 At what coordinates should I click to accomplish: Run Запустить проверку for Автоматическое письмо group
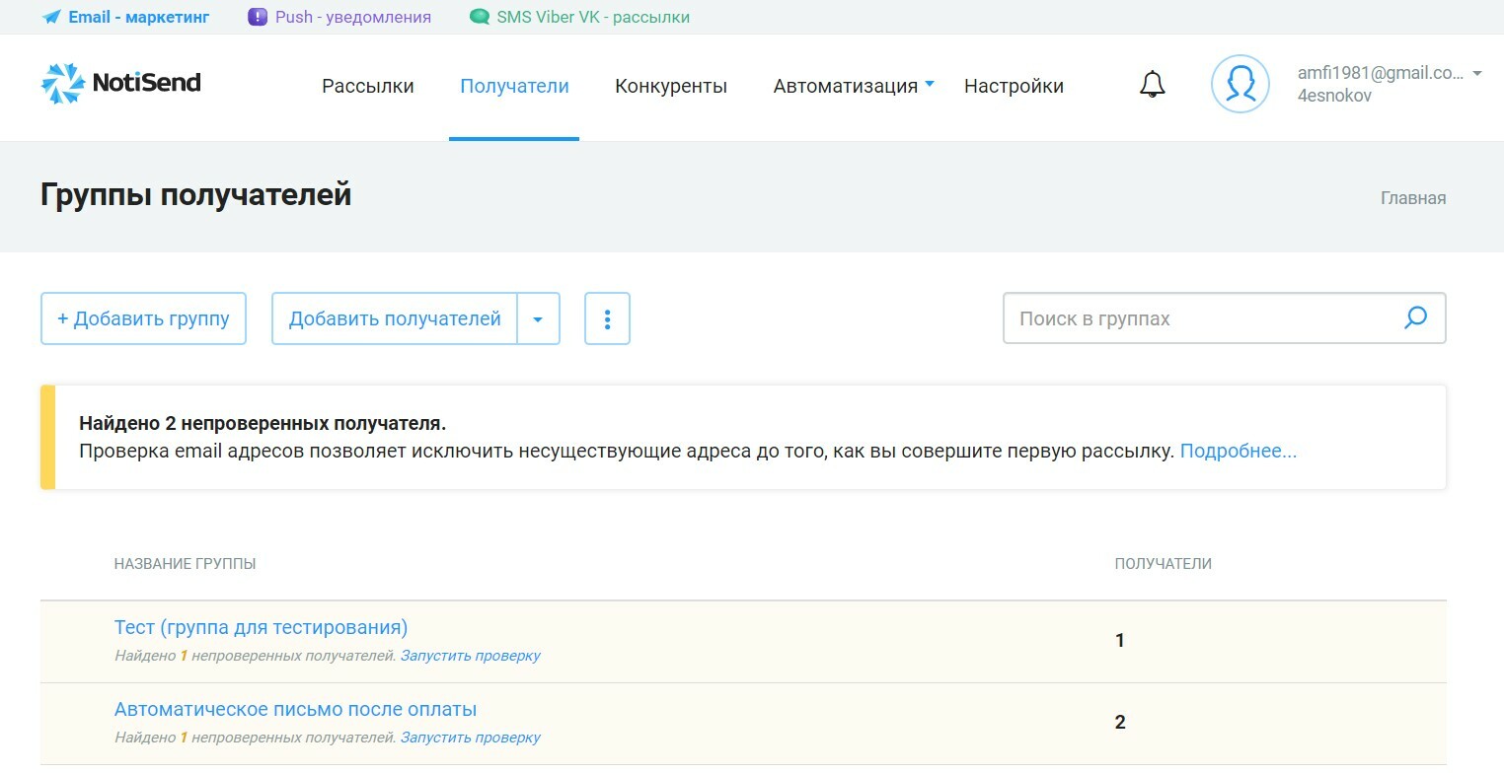[471, 738]
